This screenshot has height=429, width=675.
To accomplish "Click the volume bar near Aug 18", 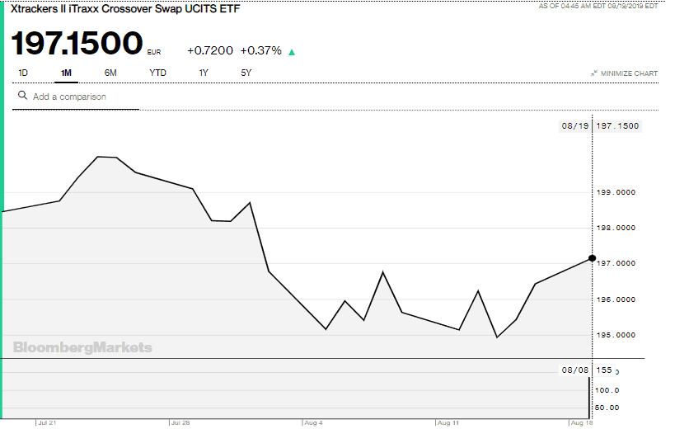I will 589,398.
